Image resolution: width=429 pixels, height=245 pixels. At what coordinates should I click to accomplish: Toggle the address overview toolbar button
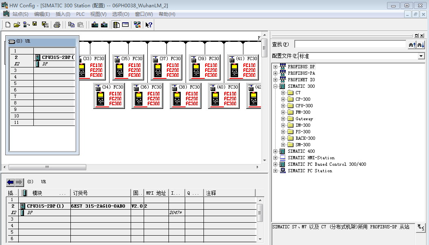(x=125, y=25)
